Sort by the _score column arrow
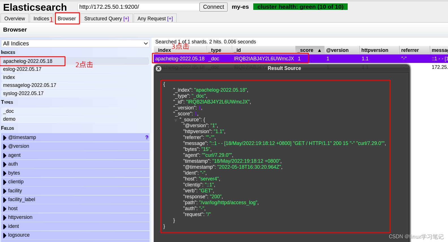Screen dimensions: 448x242 pos(319,50)
